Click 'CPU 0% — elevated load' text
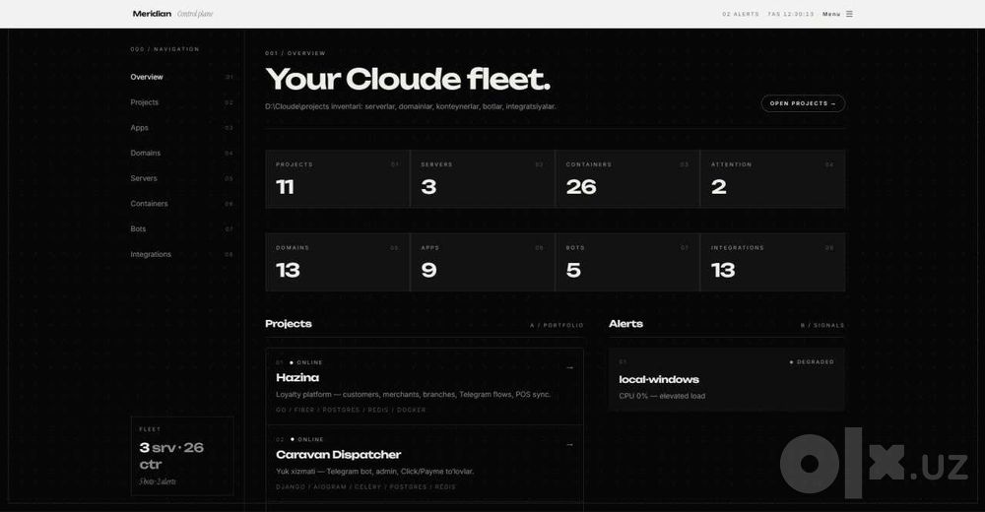The height and width of the screenshot is (512, 985). (662, 396)
